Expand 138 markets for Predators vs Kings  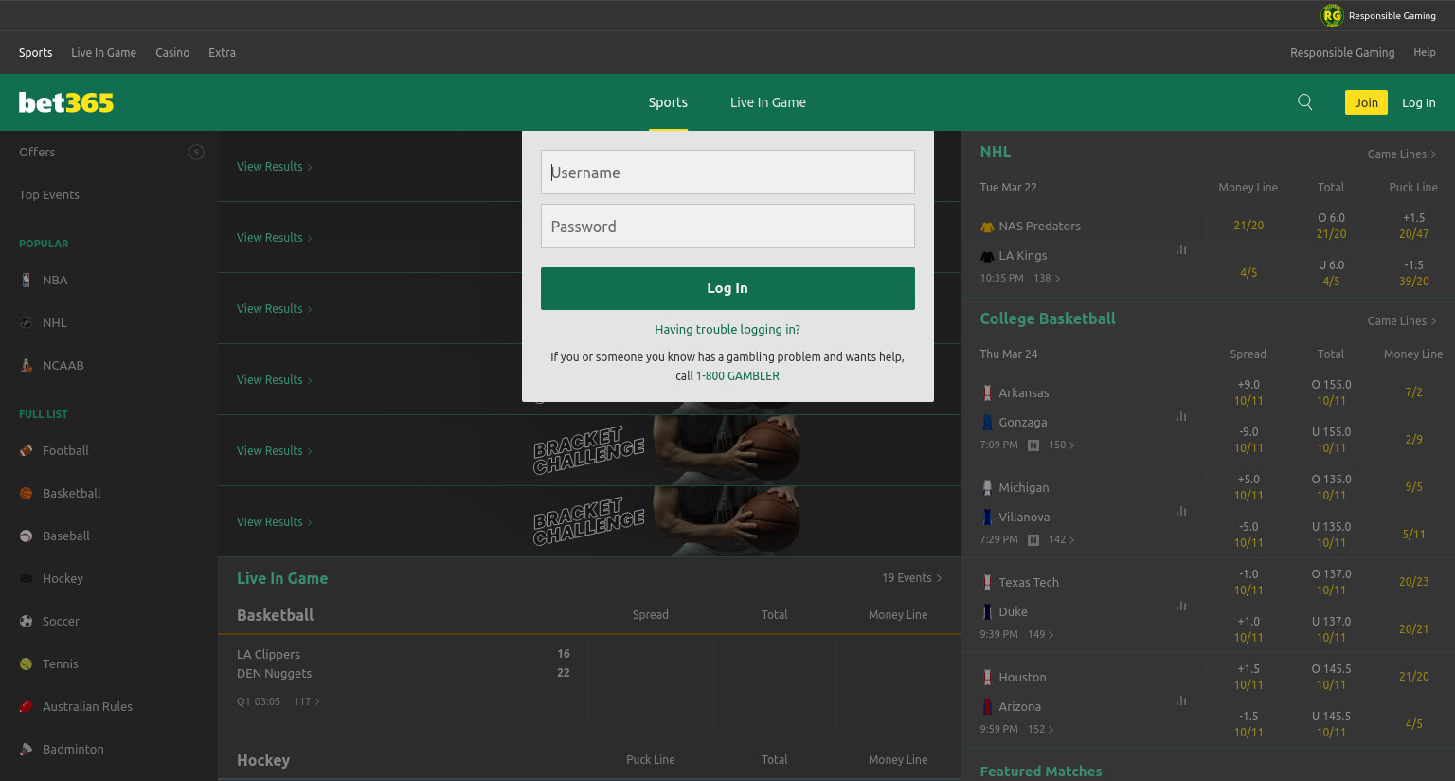1047,278
